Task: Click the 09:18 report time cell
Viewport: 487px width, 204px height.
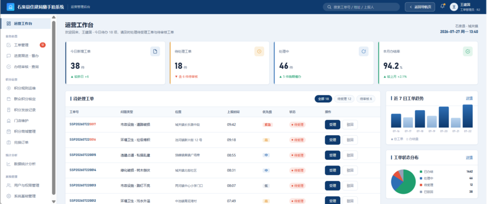Action: [x=231, y=140]
